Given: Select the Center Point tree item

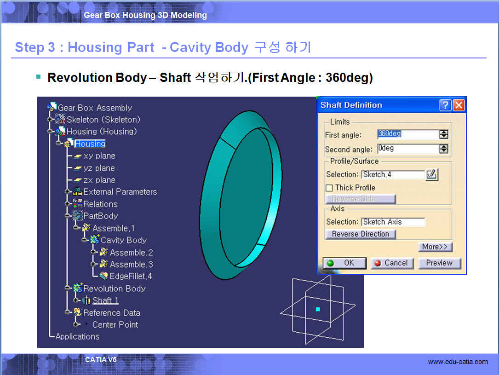Looking at the screenshot, I should click(x=115, y=324).
